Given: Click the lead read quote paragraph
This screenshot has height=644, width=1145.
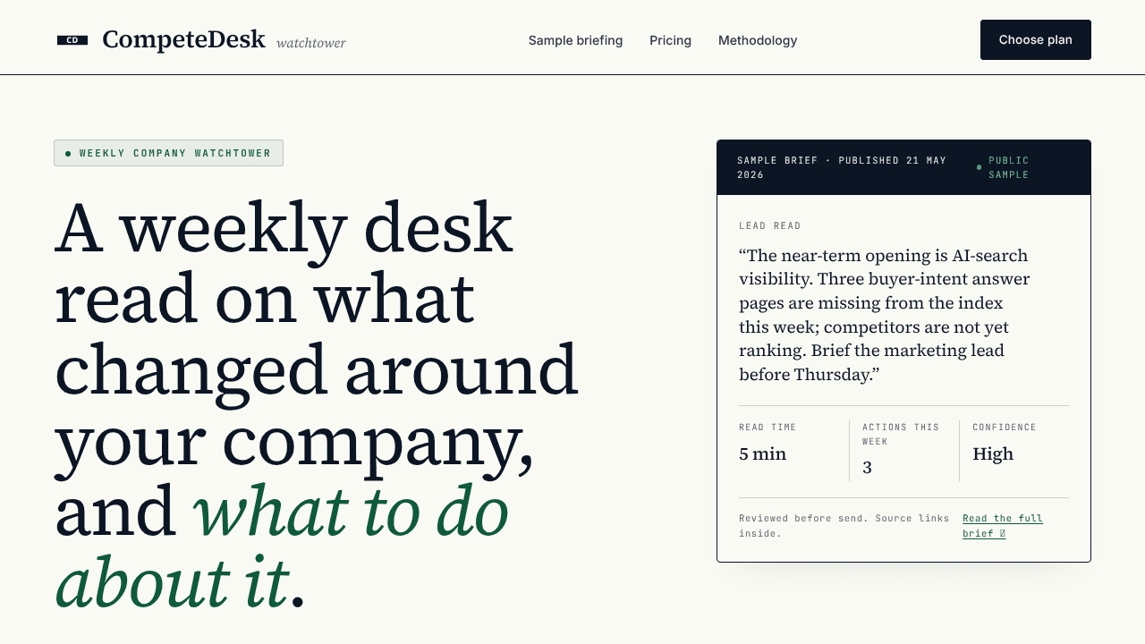Looking at the screenshot, I should (886, 315).
